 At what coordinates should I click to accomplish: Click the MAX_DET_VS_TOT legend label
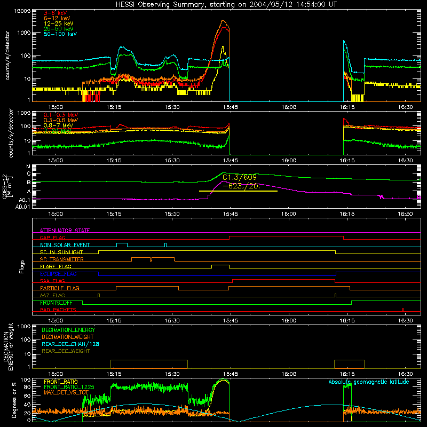point(66,392)
